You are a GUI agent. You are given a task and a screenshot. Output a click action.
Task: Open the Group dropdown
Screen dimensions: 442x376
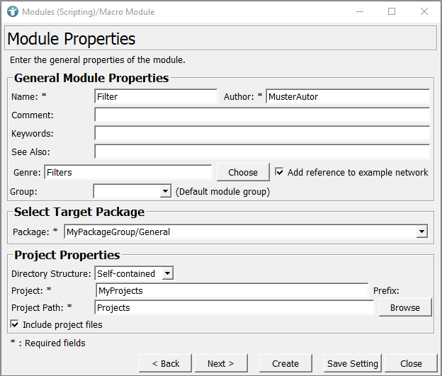click(x=132, y=191)
